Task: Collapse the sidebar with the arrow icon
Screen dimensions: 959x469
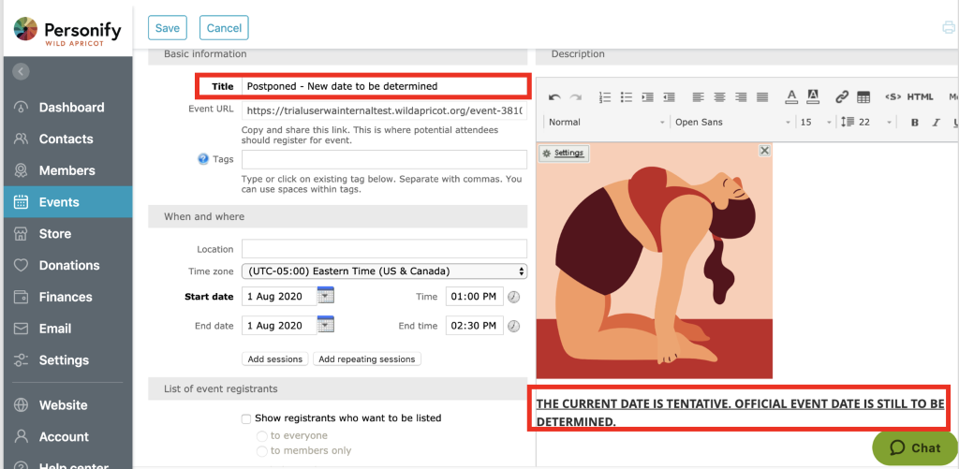Action: click(21, 71)
